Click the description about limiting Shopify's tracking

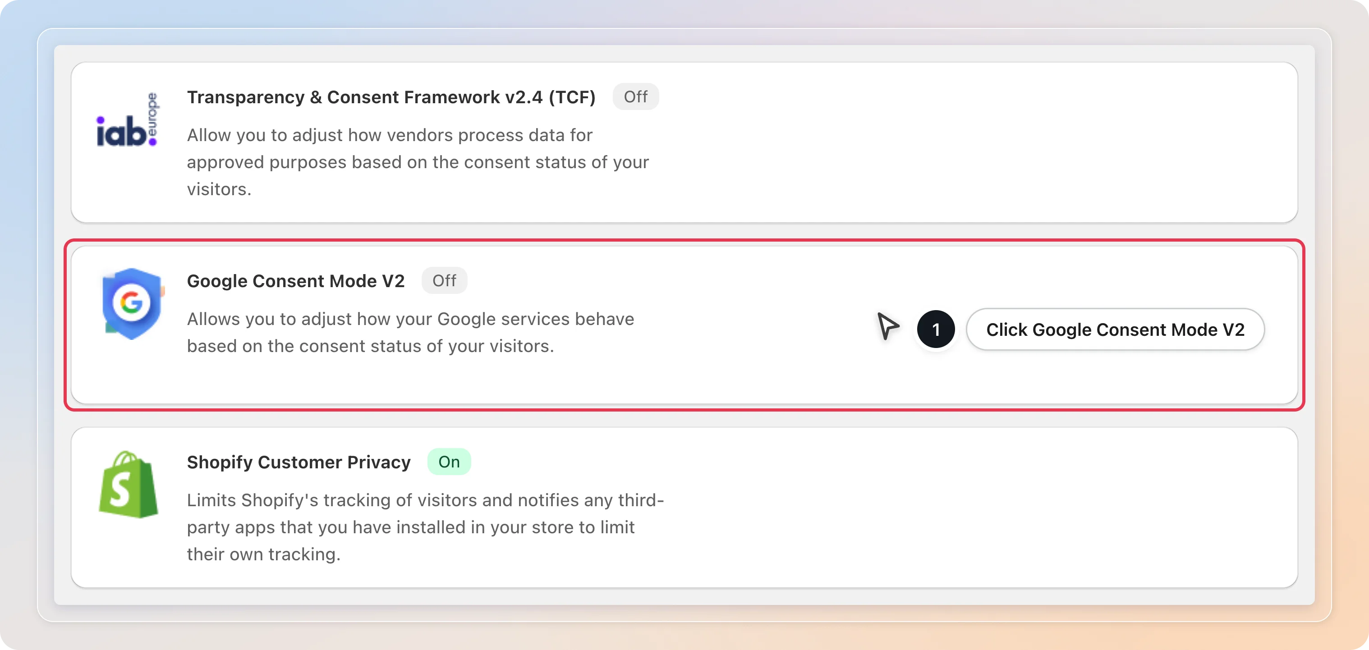click(425, 527)
